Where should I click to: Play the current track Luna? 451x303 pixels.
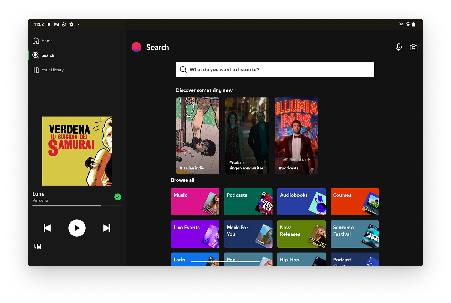coord(77,228)
